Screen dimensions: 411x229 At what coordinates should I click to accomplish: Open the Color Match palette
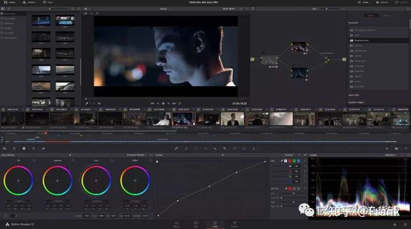point(14,148)
